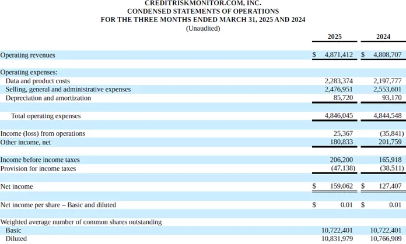Click the operating income value 25,367
406x244 pixels.
pos(343,133)
